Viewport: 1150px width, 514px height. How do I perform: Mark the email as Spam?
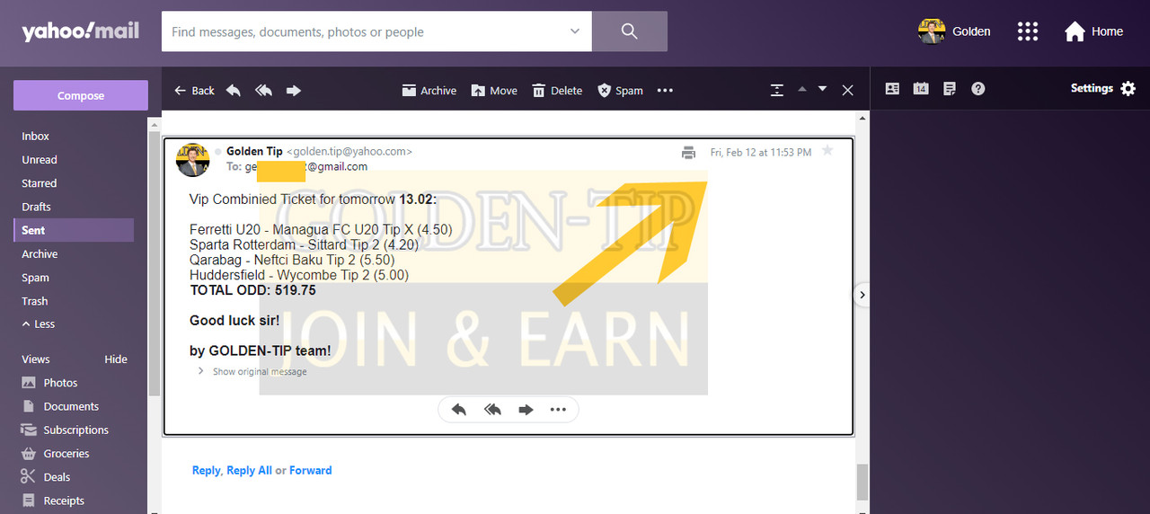[620, 91]
